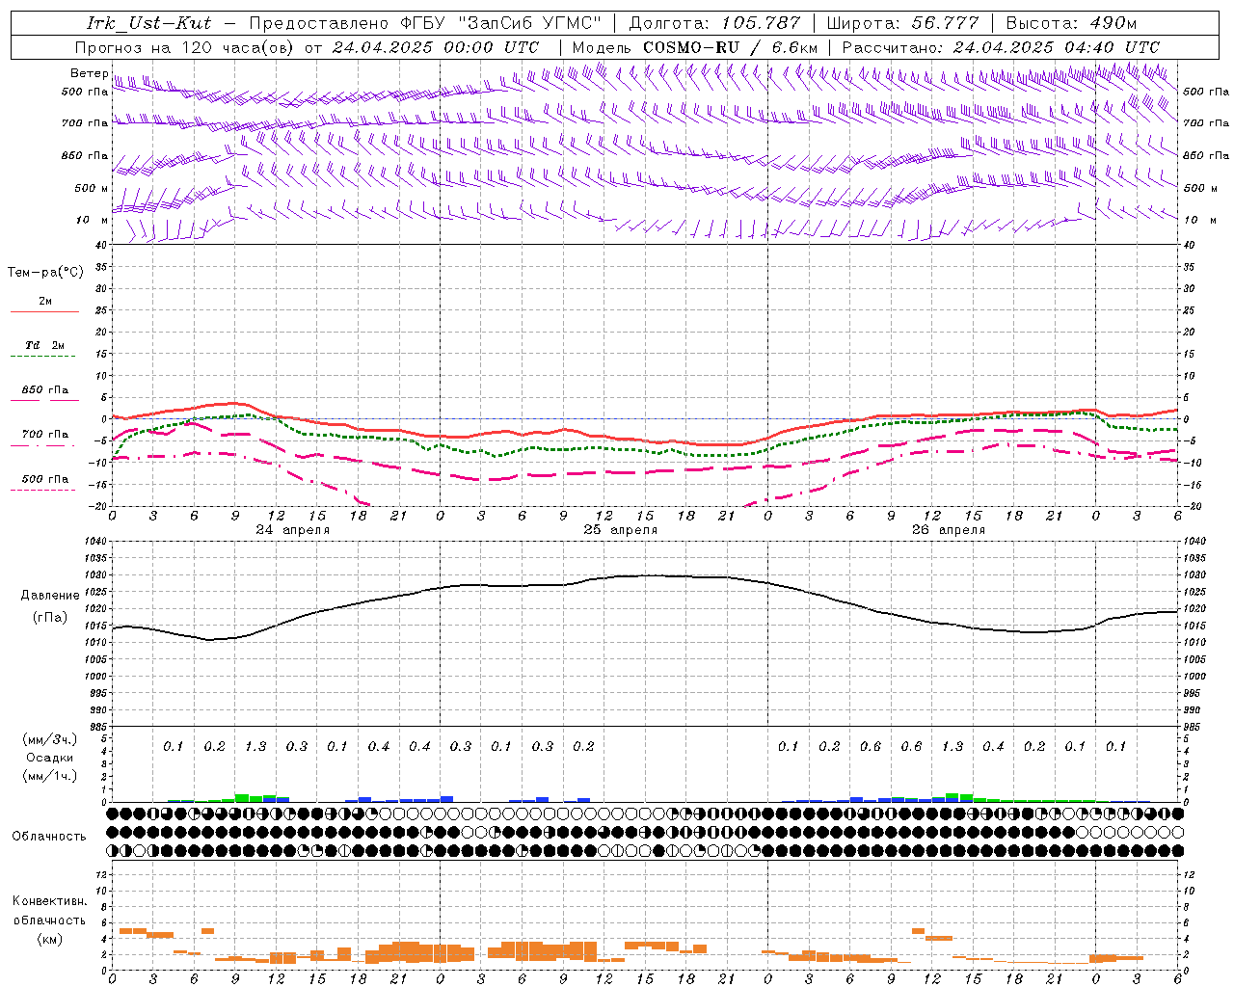Click the 700 гПа temperature legend entry
Viewport: 1234px width, 987px height.
tap(44, 435)
